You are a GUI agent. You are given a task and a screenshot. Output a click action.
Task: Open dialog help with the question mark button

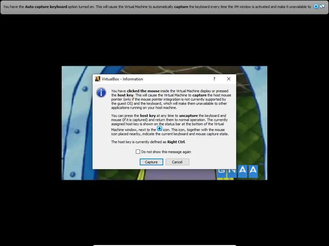tap(214, 79)
